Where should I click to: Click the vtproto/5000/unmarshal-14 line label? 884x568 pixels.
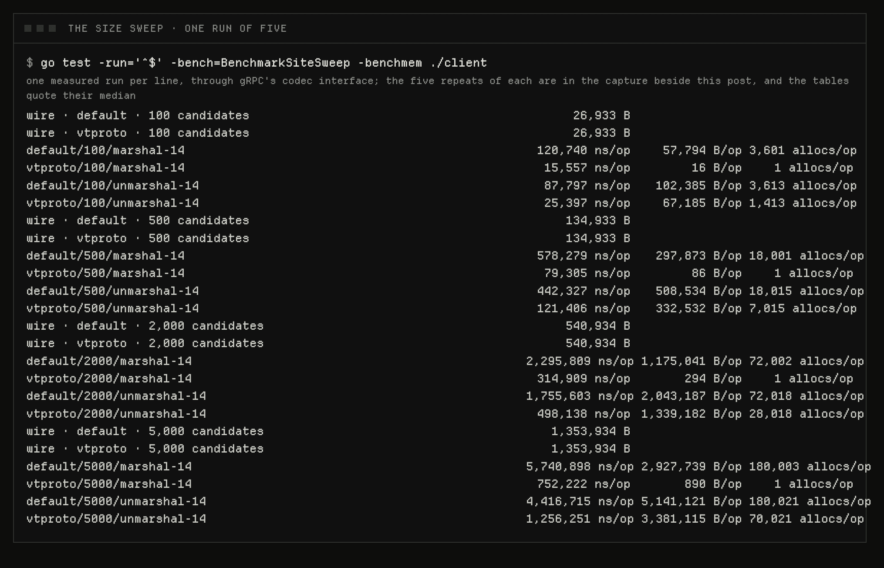tap(116, 519)
